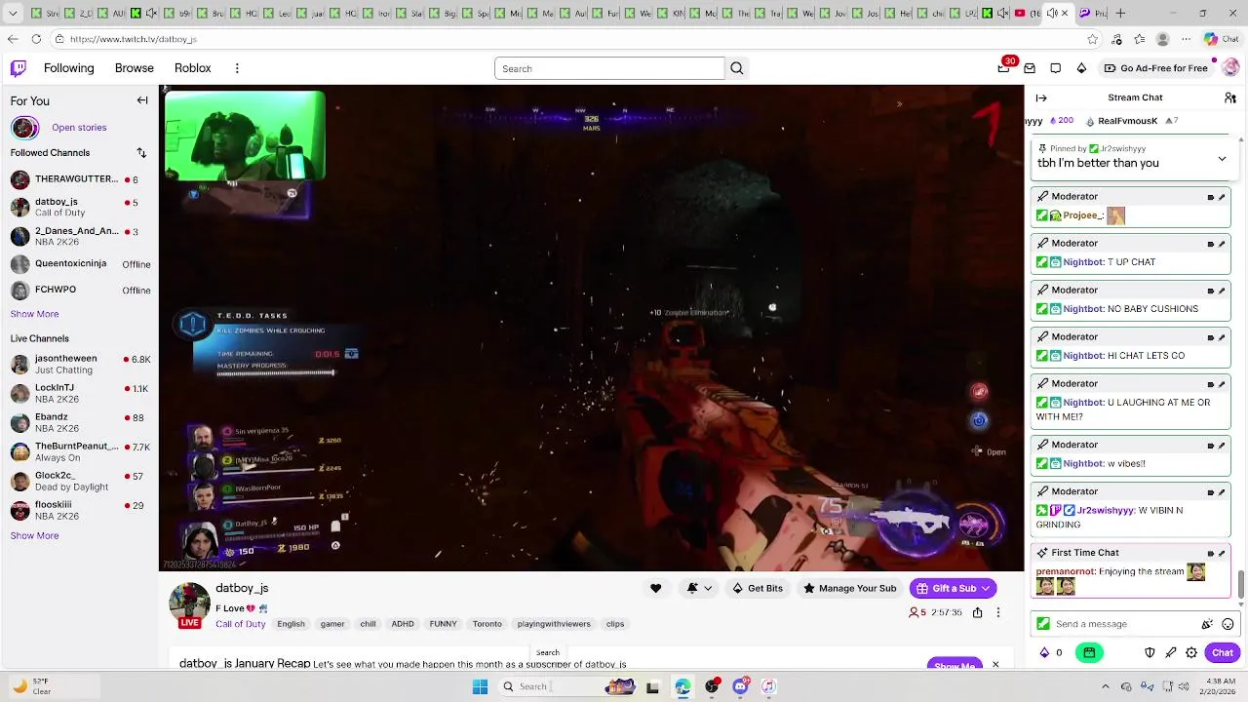The height and width of the screenshot is (702, 1248).
Task: Select Queentoxicninja offline channel
Action: [x=80, y=263]
